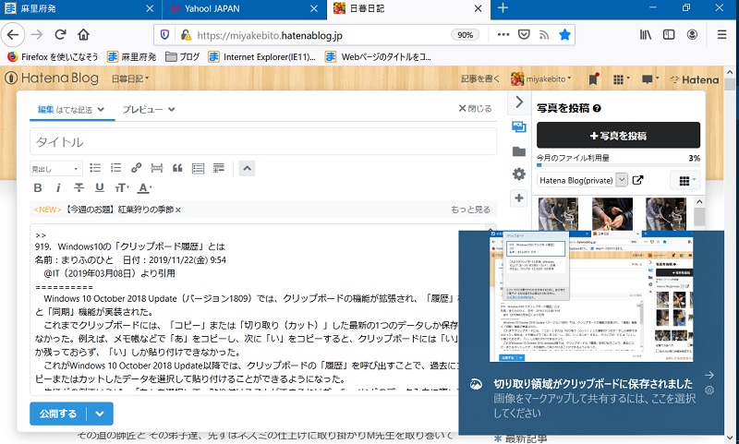This screenshot has height=444, width=739.
Task: Open miyakebito user menu
Action: point(541,79)
